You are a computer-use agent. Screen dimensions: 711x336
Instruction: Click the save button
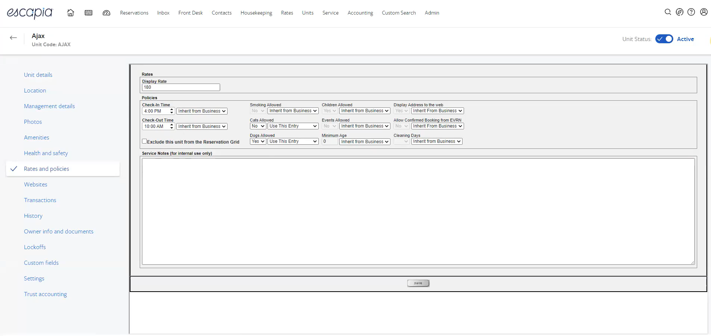tap(418, 283)
